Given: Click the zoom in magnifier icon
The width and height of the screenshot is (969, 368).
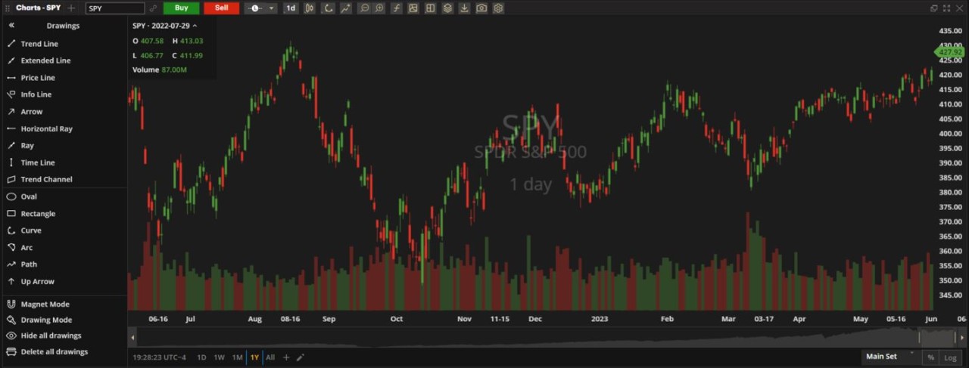Looking at the screenshot, I should click(379, 8).
